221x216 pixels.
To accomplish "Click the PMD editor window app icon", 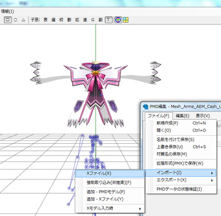I will (x=145, y=107).
